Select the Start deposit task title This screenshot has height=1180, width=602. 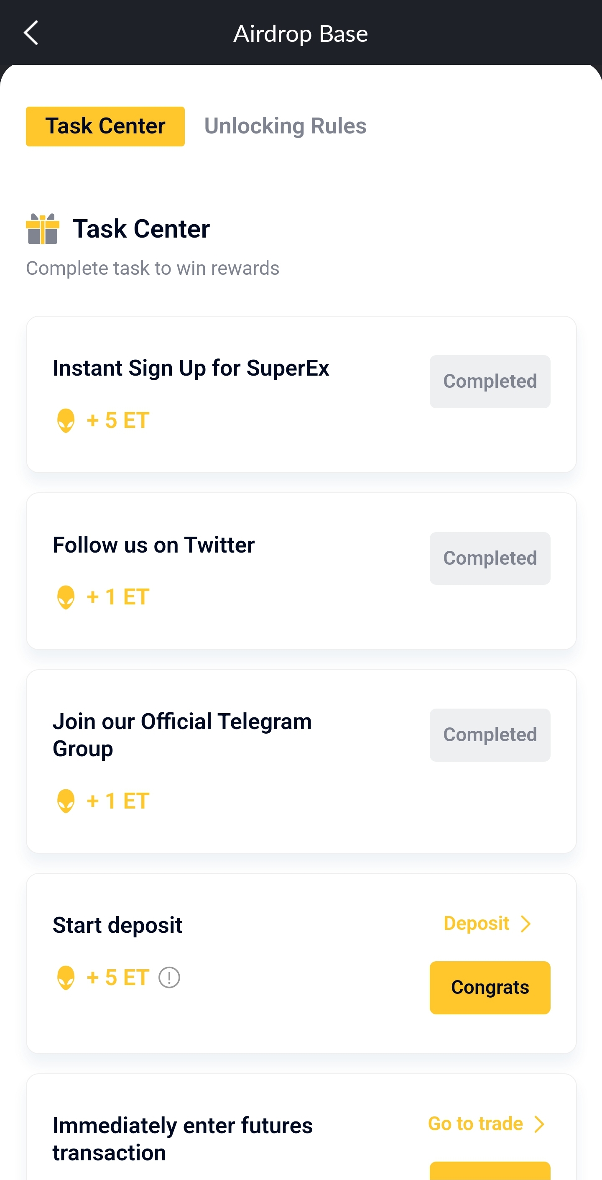coord(117,925)
